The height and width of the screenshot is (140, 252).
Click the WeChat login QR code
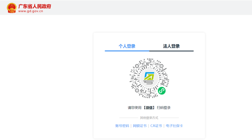[x=149, y=78]
